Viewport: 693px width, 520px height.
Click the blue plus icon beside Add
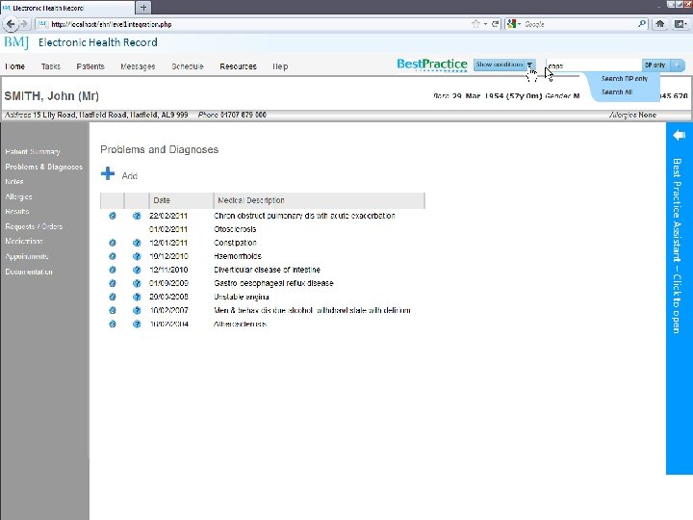click(108, 173)
